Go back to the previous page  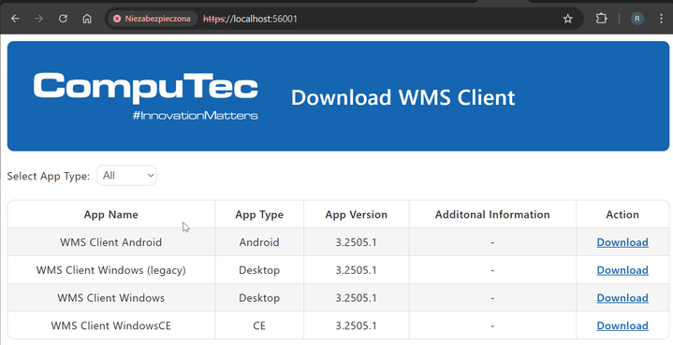click(x=16, y=19)
